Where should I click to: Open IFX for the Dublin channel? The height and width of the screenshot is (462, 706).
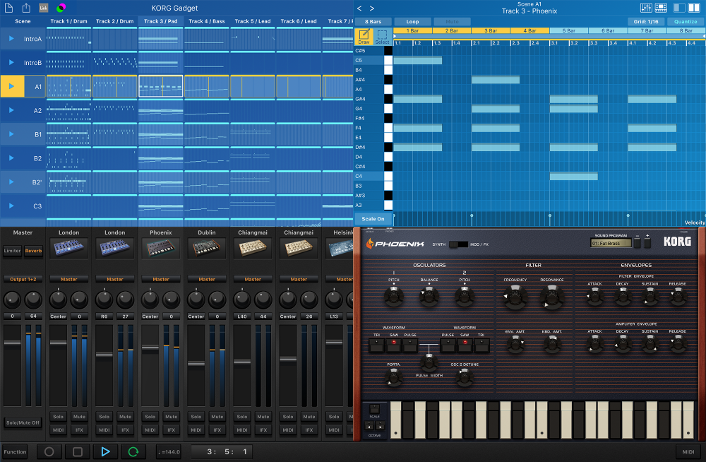[x=217, y=430]
